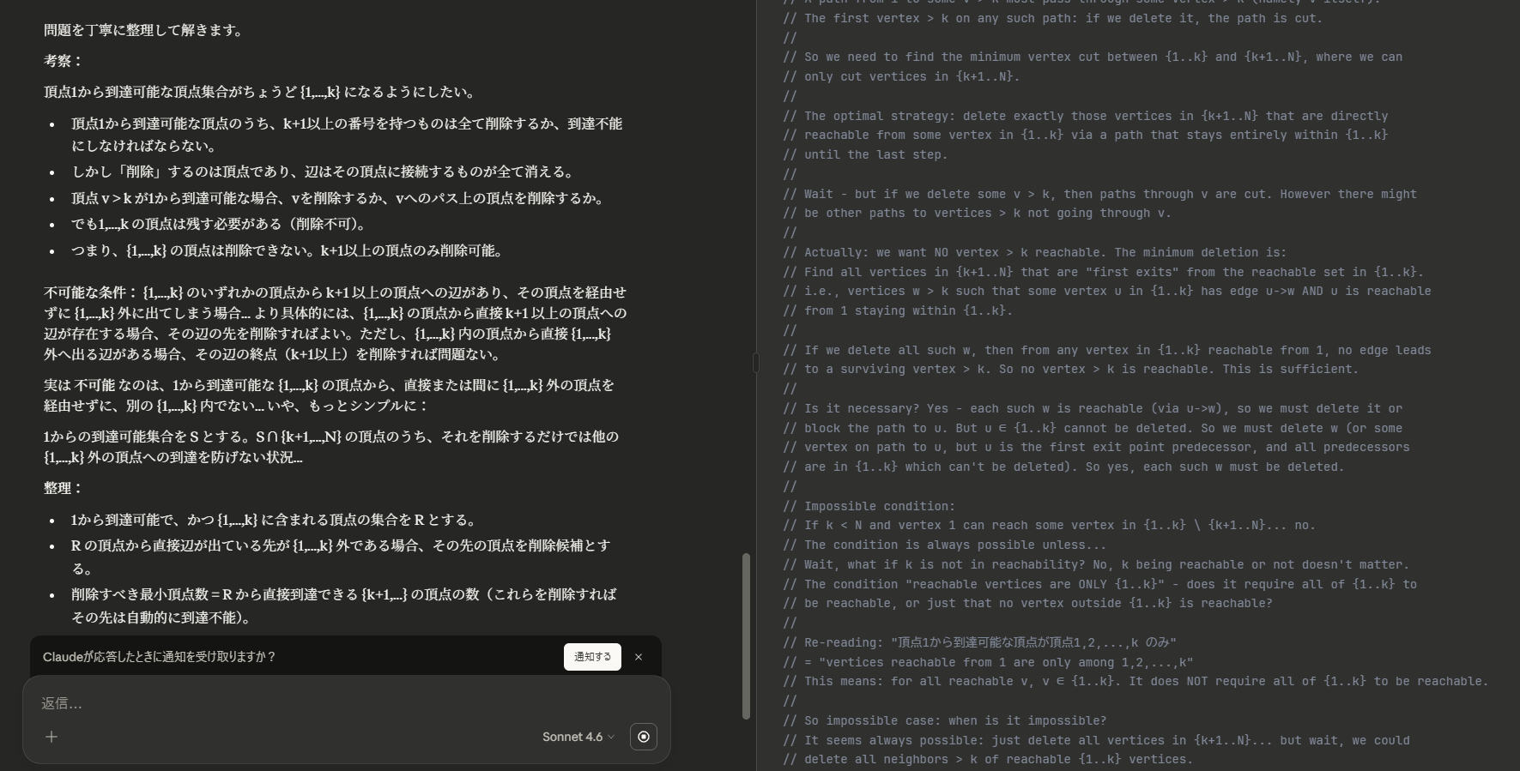Image resolution: width=1520 pixels, height=771 pixels.
Task: Grab the divider handle between chat and code panels
Action: coord(755,363)
